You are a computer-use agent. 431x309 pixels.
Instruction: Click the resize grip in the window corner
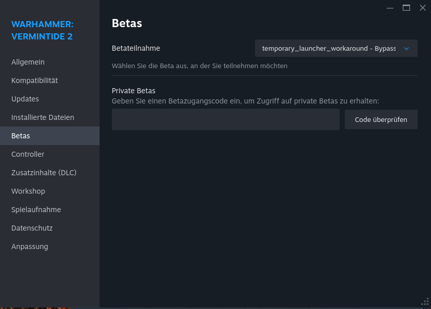[424, 302]
